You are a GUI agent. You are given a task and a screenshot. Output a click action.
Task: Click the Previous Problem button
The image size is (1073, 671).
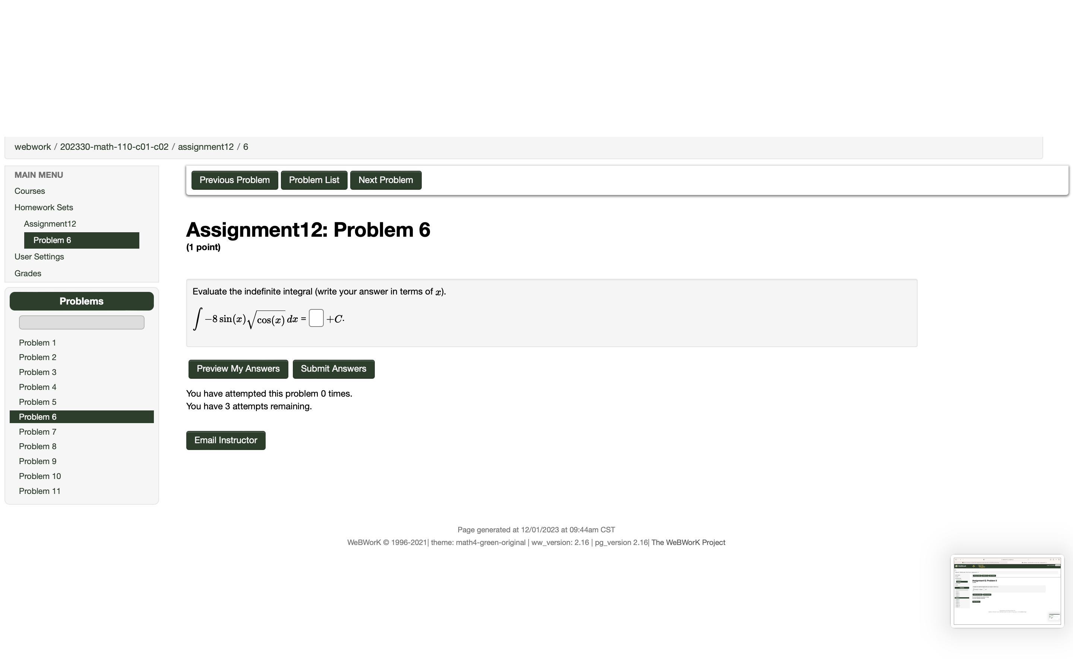[x=234, y=180]
